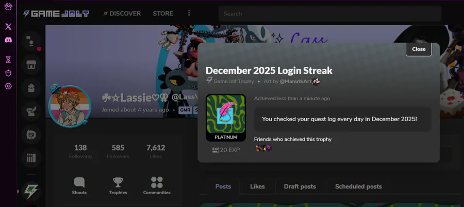Image resolution: width=464 pixels, height=207 pixels.
Task: Switch to the Scheduled posts tab
Action: point(358,186)
